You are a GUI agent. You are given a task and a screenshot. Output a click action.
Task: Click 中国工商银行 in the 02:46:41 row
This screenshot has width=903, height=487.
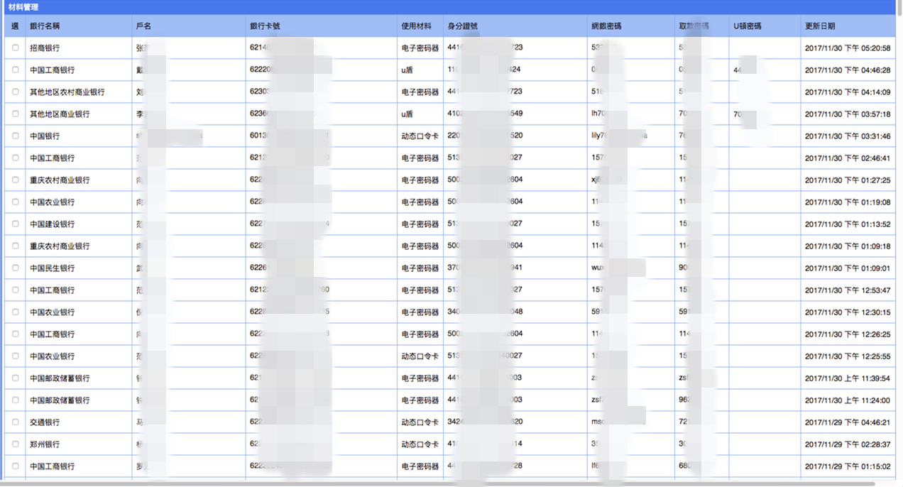coord(53,158)
